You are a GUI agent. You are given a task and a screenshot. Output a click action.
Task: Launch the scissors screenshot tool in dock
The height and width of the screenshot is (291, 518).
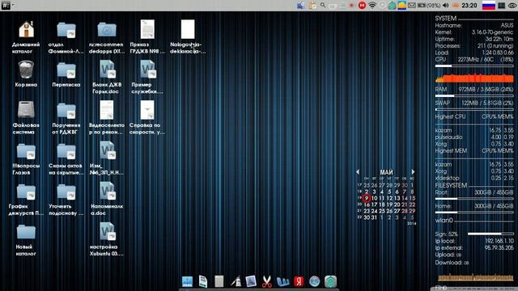point(266,281)
